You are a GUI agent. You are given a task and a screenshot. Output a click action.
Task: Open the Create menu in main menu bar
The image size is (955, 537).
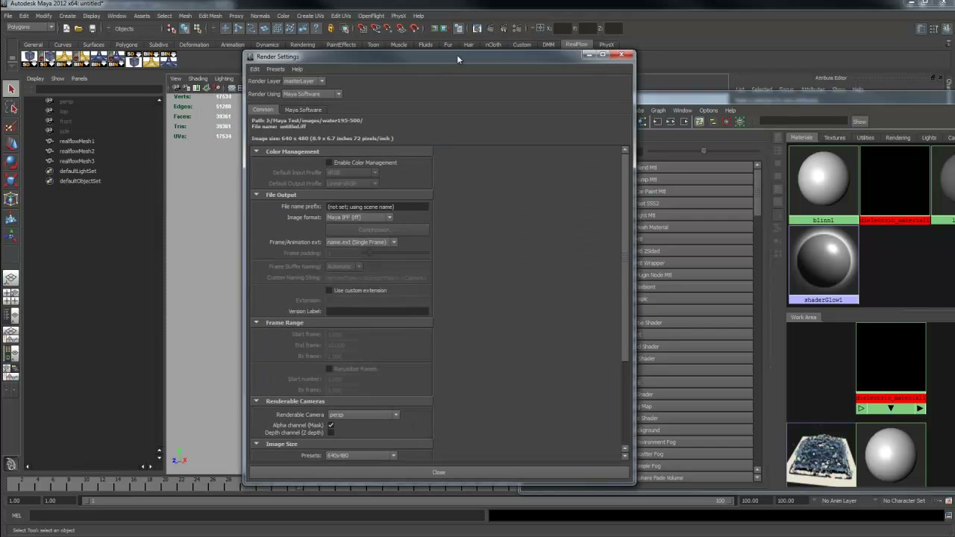pos(67,16)
